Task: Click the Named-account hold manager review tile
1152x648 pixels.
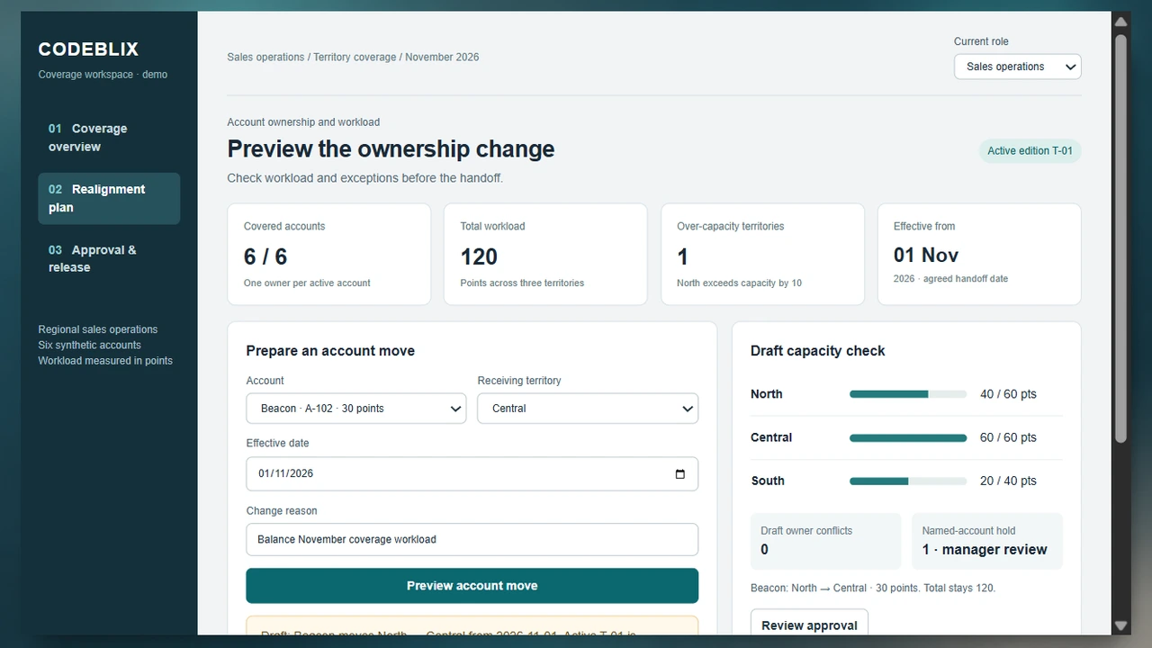Action: click(986, 542)
